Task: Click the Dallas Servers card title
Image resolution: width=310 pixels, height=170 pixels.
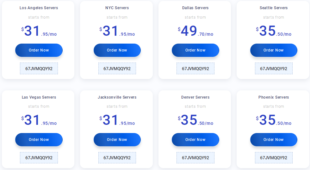Action: coord(195,8)
